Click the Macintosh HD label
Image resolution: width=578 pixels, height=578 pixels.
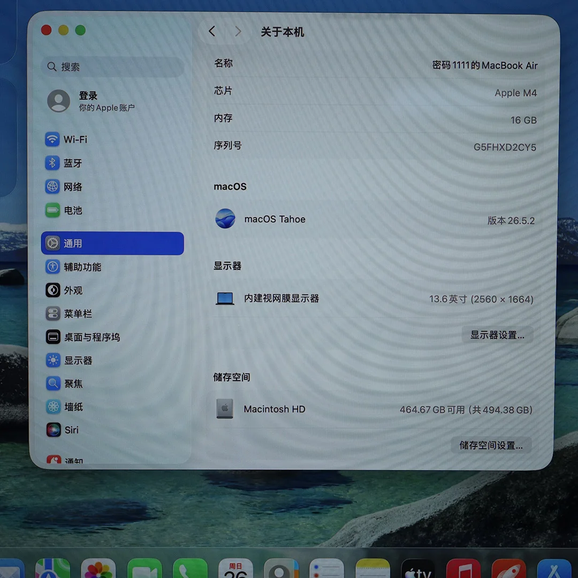pos(274,409)
